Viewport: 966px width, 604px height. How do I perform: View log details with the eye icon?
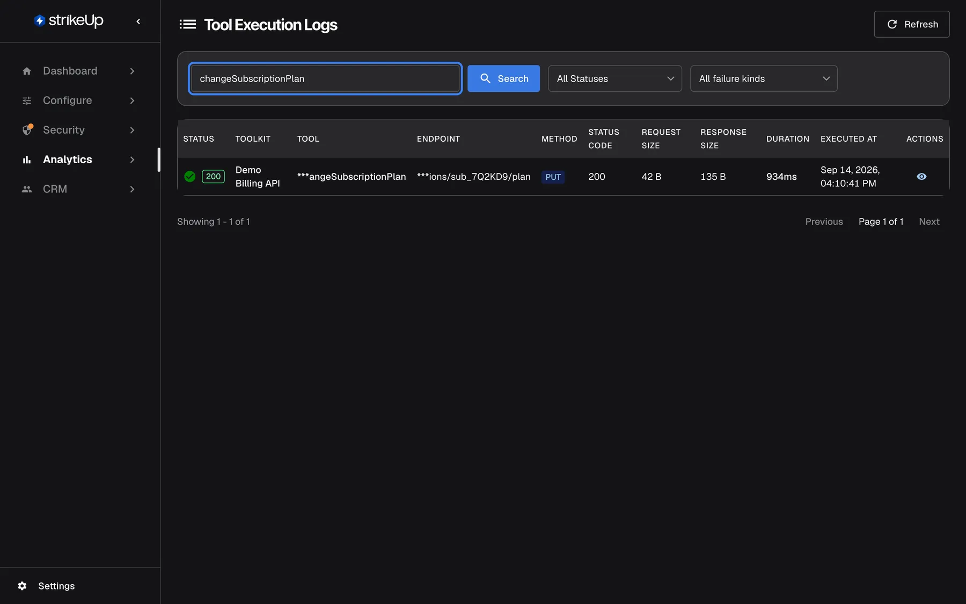click(921, 177)
